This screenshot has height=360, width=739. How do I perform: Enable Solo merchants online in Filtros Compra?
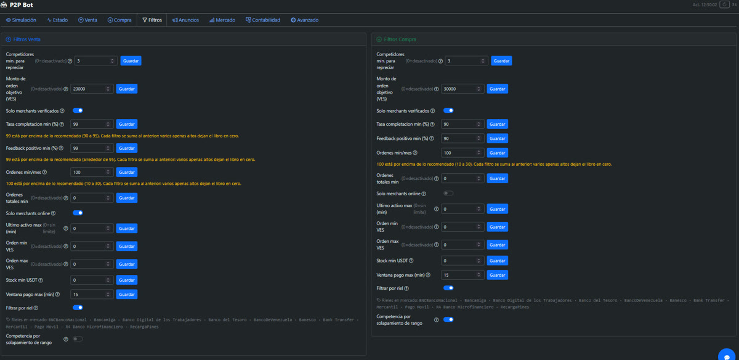click(x=448, y=194)
